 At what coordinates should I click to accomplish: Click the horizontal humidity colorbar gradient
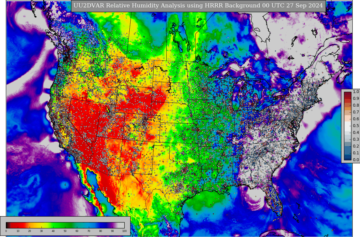point(65,225)
